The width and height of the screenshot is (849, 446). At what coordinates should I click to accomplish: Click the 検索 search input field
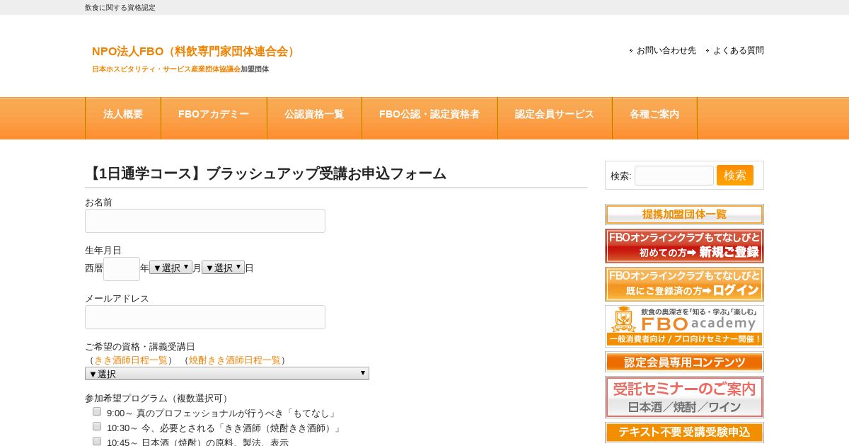coord(674,176)
